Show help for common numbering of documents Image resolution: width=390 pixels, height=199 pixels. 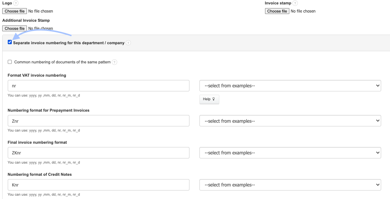pos(115,62)
